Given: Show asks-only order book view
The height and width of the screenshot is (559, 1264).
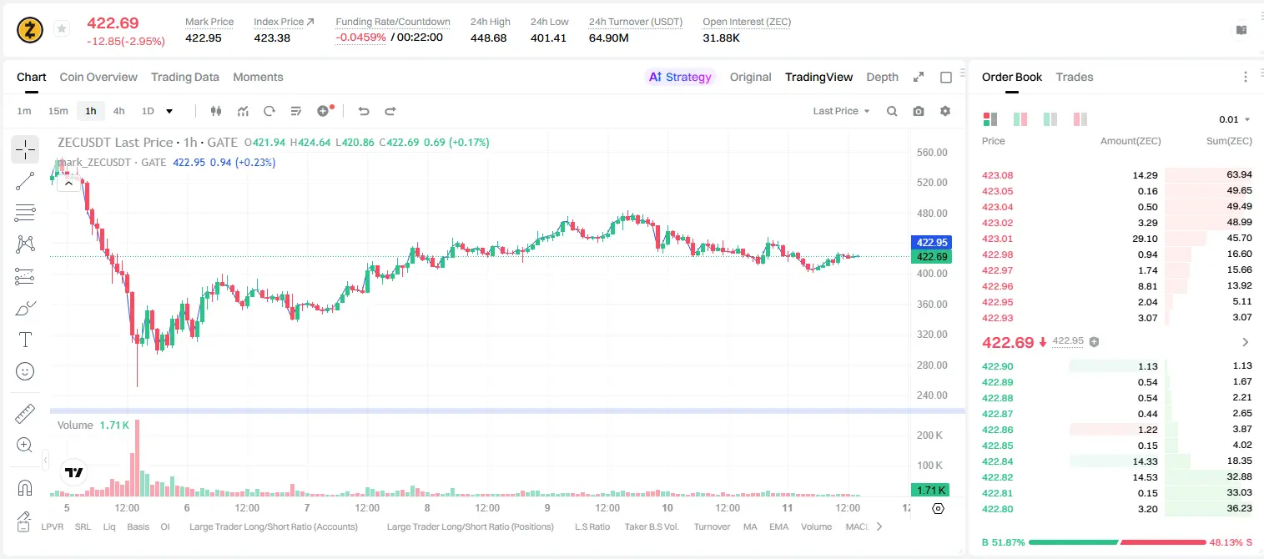Looking at the screenshot, I should 1080,119.
